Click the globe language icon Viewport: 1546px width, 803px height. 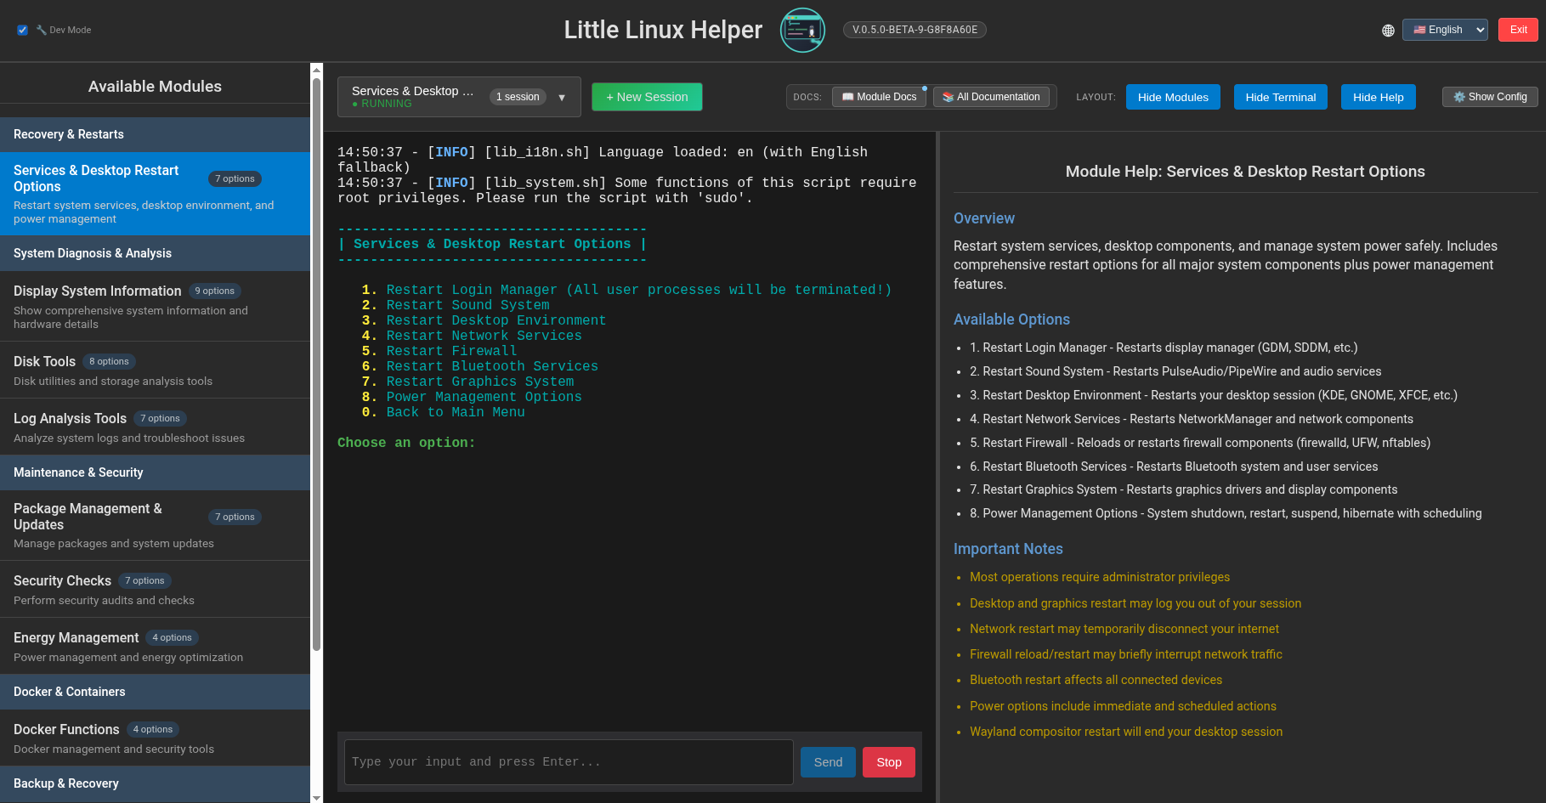(x=1388, y=30)
